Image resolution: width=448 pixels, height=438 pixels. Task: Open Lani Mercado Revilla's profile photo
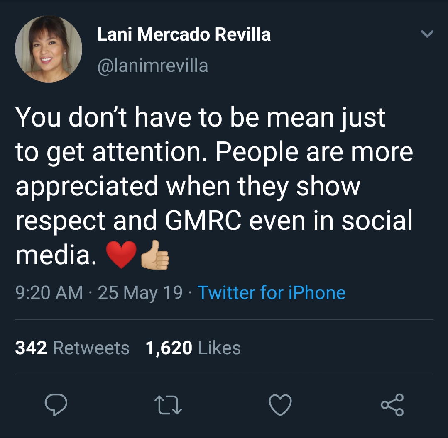[49, 49]
